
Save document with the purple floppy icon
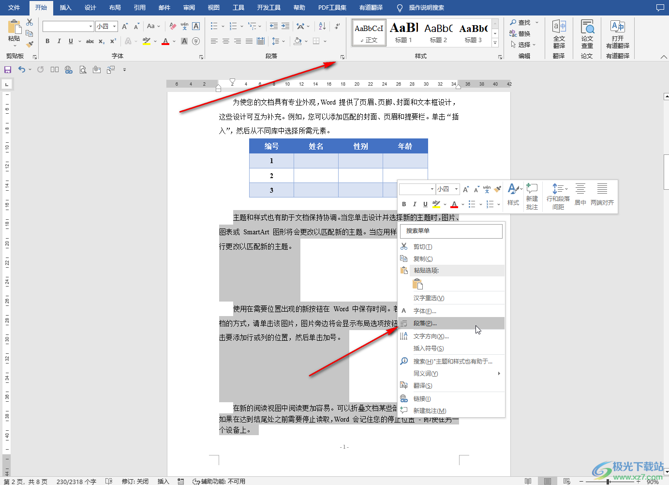pyautogui.click(x=8, y=70)
